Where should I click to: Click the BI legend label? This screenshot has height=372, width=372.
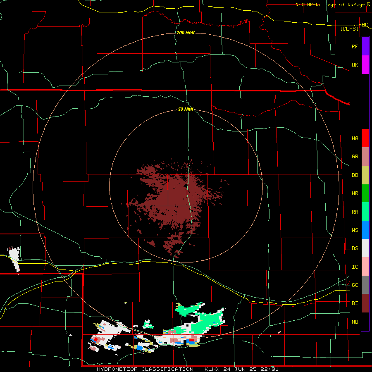(355, 303)
